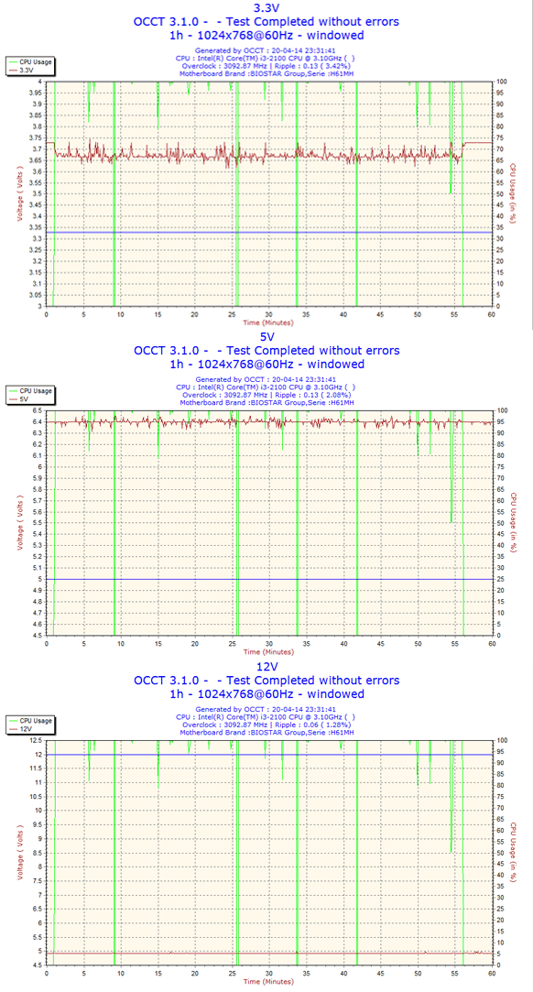Image resolution: width=533 pixels, height=992 pixels.
Task: Click the CPU Usage (in %) axis label of 5V chart
Action: 514,523
